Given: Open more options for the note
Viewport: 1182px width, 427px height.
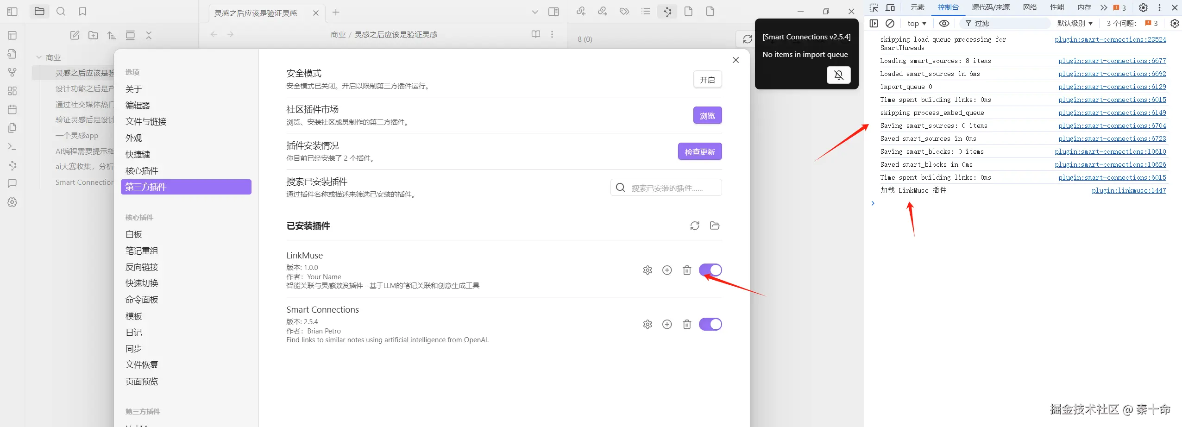Looking at the screenshot, I should [552, 34].
